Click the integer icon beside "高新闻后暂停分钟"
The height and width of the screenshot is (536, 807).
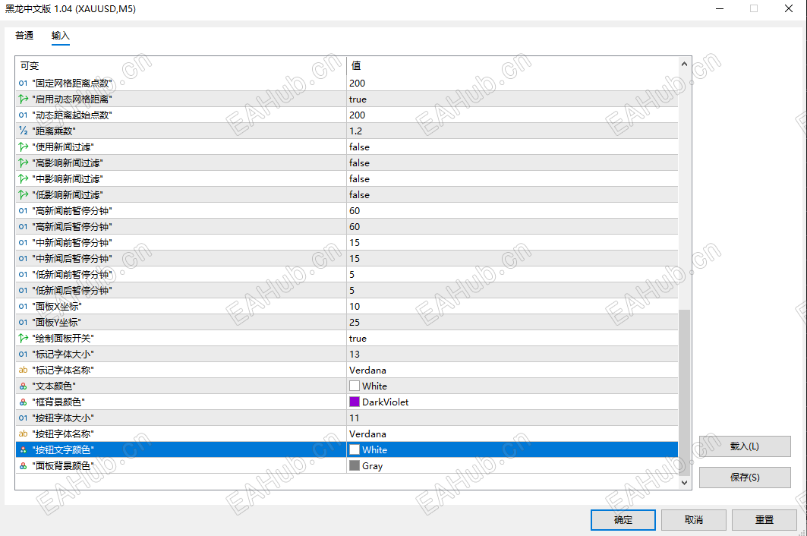pyautogui.click(x=24, y=226)
